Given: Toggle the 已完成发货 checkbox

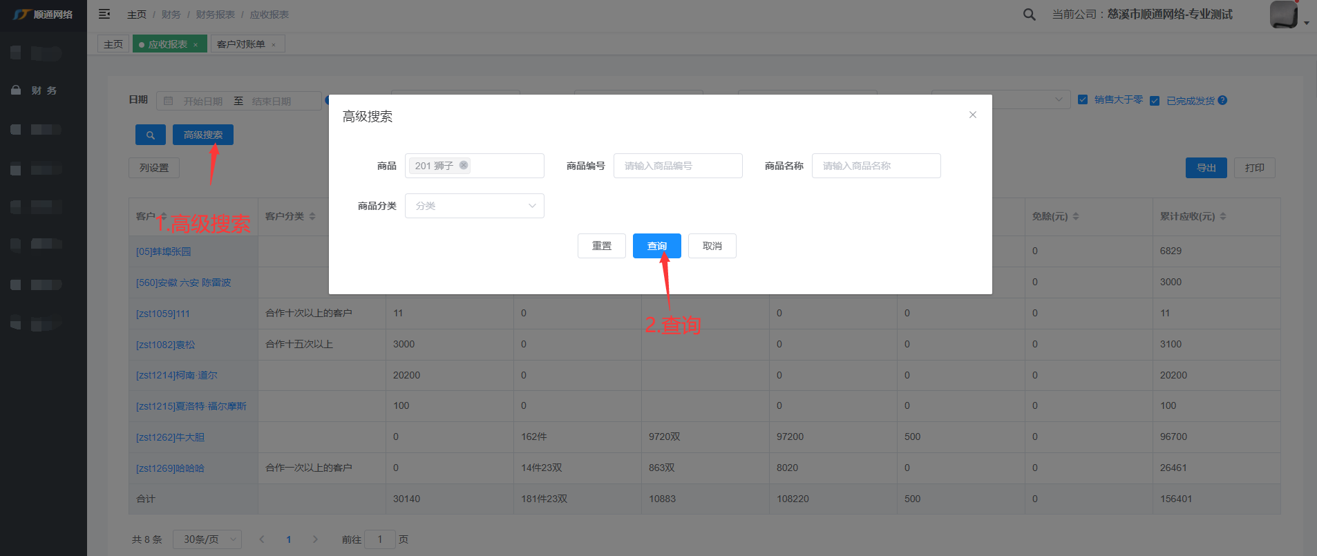Looking at the screenshot, I should pyautogui.click(x=1155, y=101).
